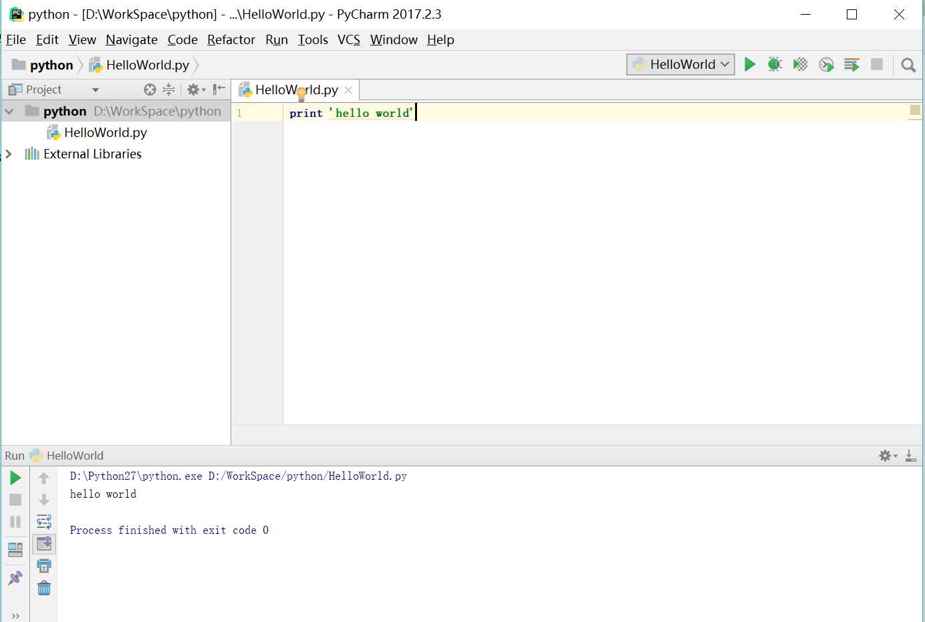Open the Code menu
The width and height of the screenshot is (925, 622).
(x=182, y=40)
